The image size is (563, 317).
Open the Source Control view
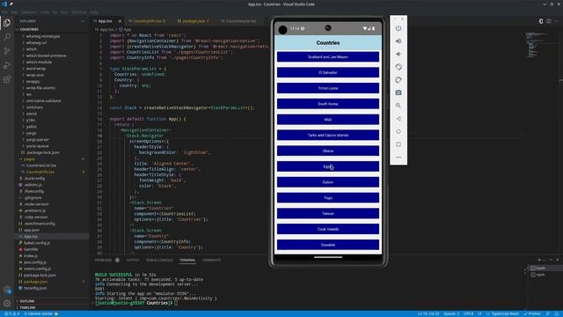pos(7,51)
